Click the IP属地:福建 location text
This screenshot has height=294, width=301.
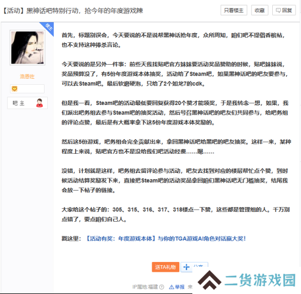pyautogui.click(x=145, y=287)
